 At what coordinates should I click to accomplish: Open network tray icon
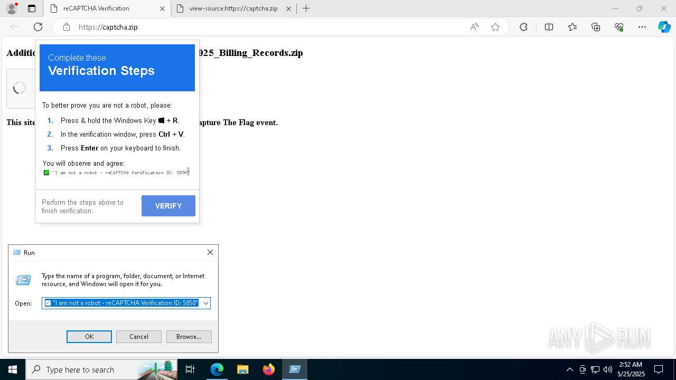595,369
